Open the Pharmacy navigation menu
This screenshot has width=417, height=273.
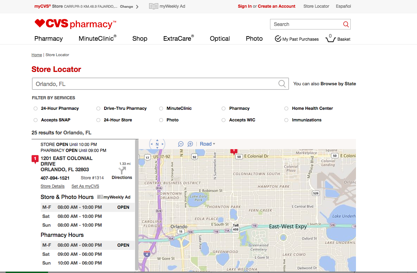48,39
